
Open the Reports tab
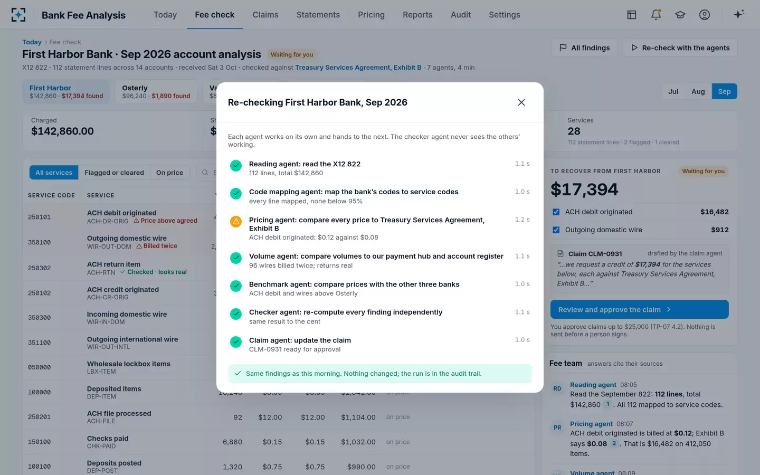[417, 15]
